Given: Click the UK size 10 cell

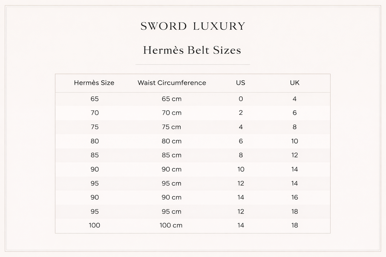Looking at the screenshot, I should [294, 141].
